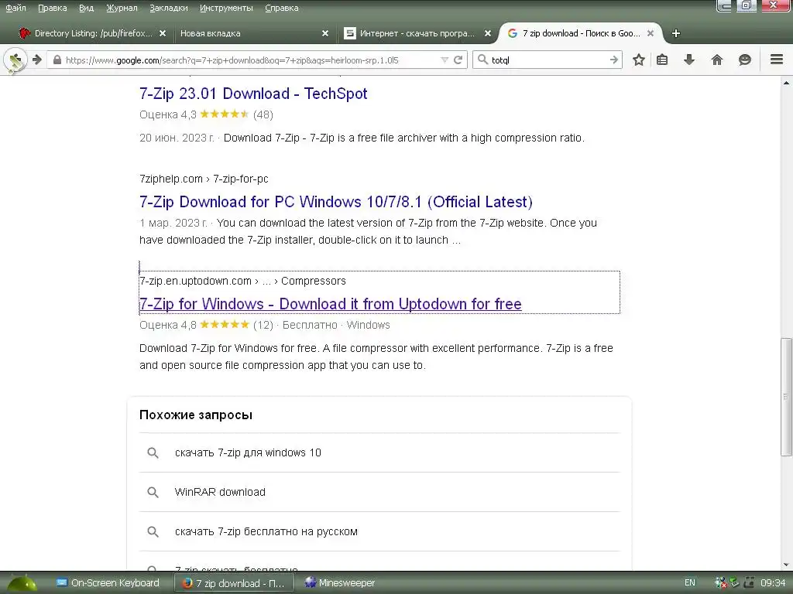
Task: Bookmark this page with star icon
Action: coord(639,60)
